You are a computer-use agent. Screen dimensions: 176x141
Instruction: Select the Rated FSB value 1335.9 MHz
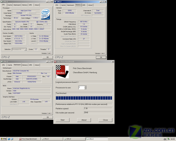pos(18,44)
